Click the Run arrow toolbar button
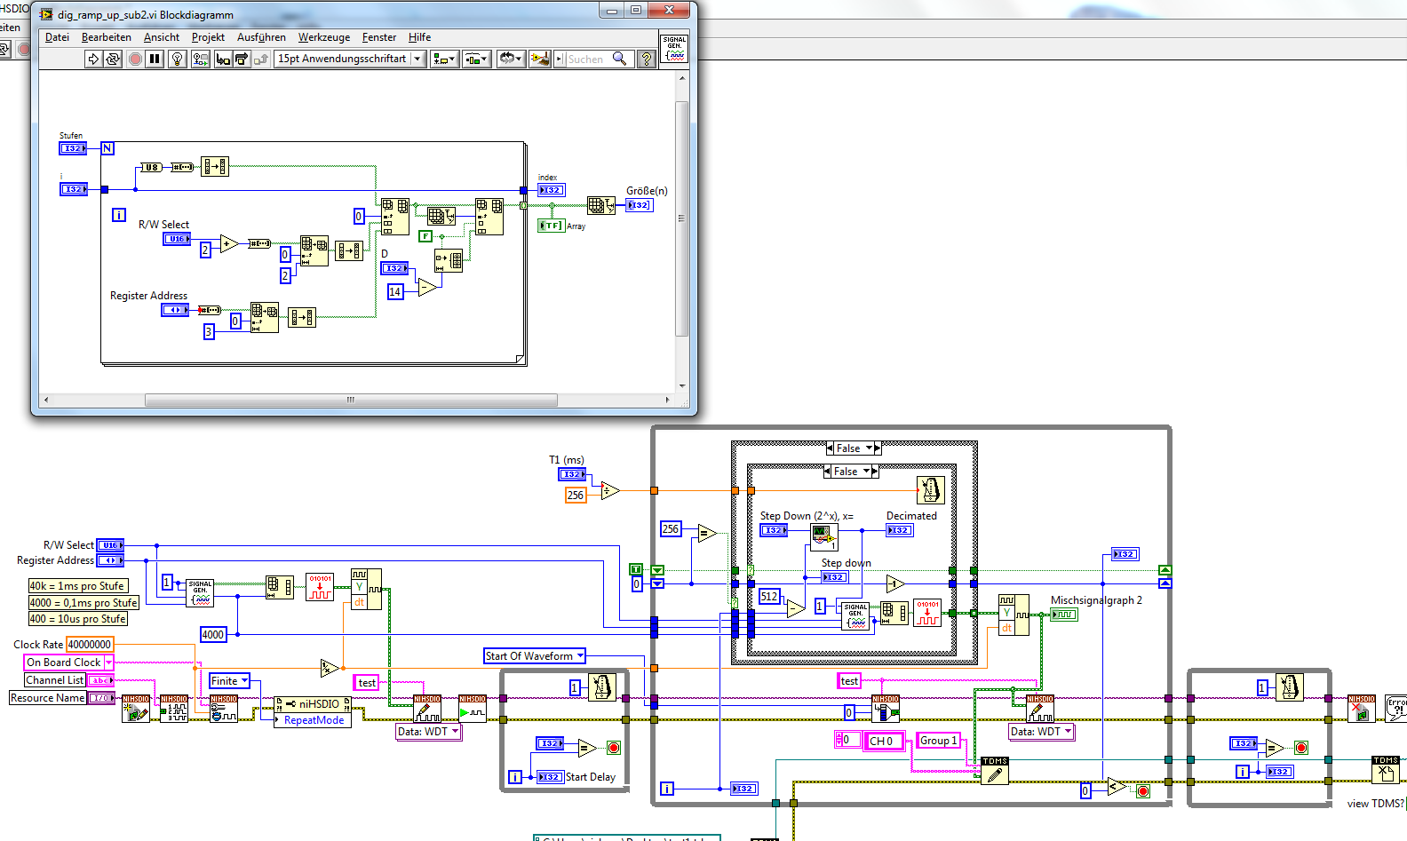This screenshot has width=1407, height=841. click(93, 59)
